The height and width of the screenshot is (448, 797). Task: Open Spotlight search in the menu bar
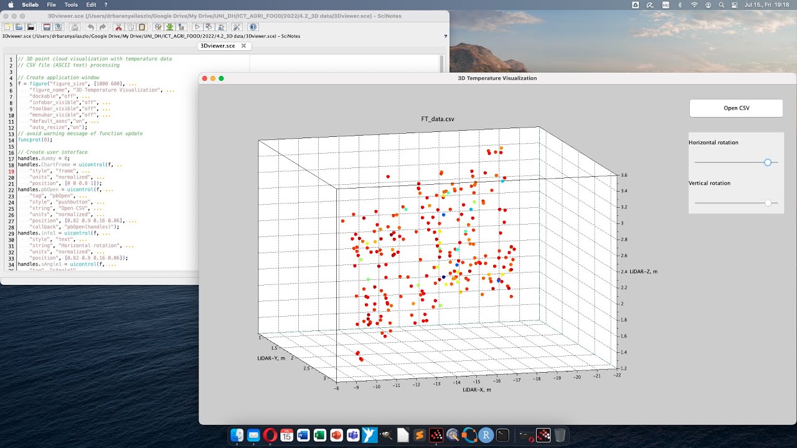pos(721,4)
